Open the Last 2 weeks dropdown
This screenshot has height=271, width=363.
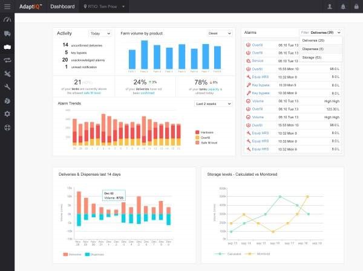(213, 104)
